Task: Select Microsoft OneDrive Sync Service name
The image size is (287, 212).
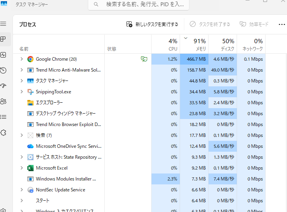Action: [x=69, y=146]
